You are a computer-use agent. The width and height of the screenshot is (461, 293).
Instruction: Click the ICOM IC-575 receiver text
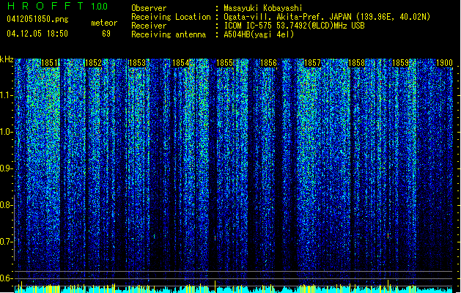(x=294, y=26)
